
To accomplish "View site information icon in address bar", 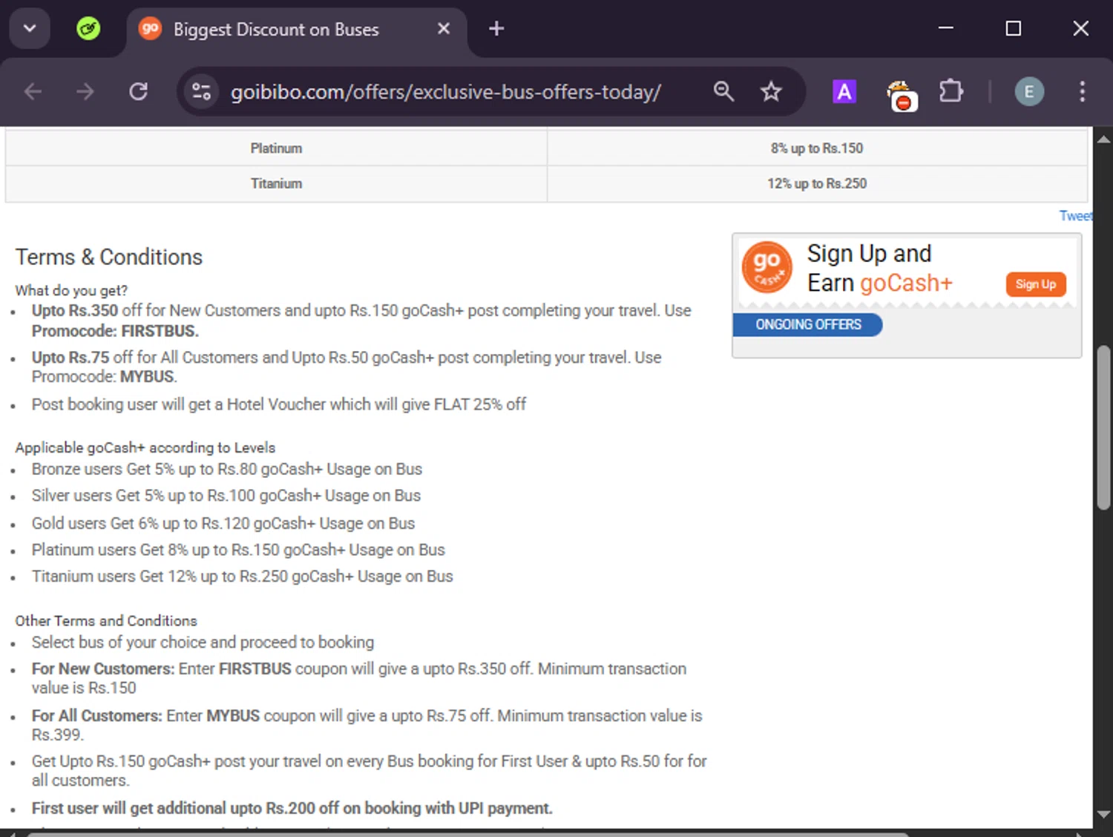I will (201, 92).
